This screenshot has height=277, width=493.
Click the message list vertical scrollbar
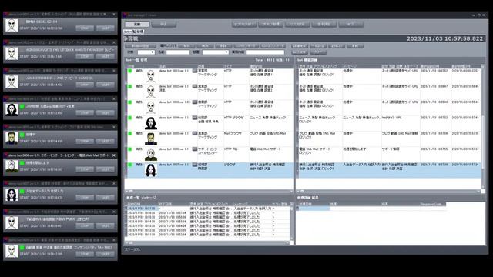click(x=291, y=222)
